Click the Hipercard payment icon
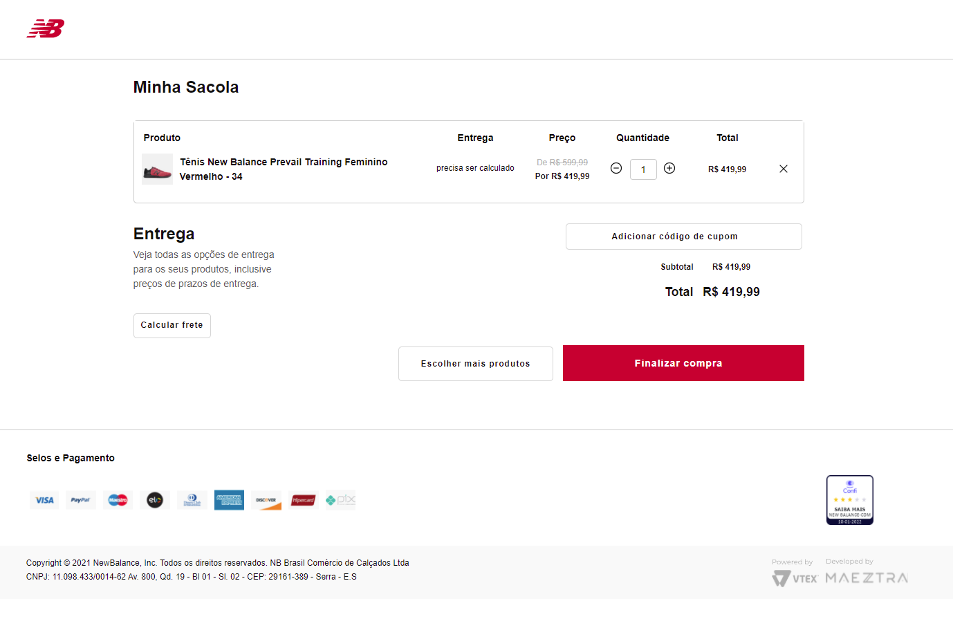 coord(303,500)
